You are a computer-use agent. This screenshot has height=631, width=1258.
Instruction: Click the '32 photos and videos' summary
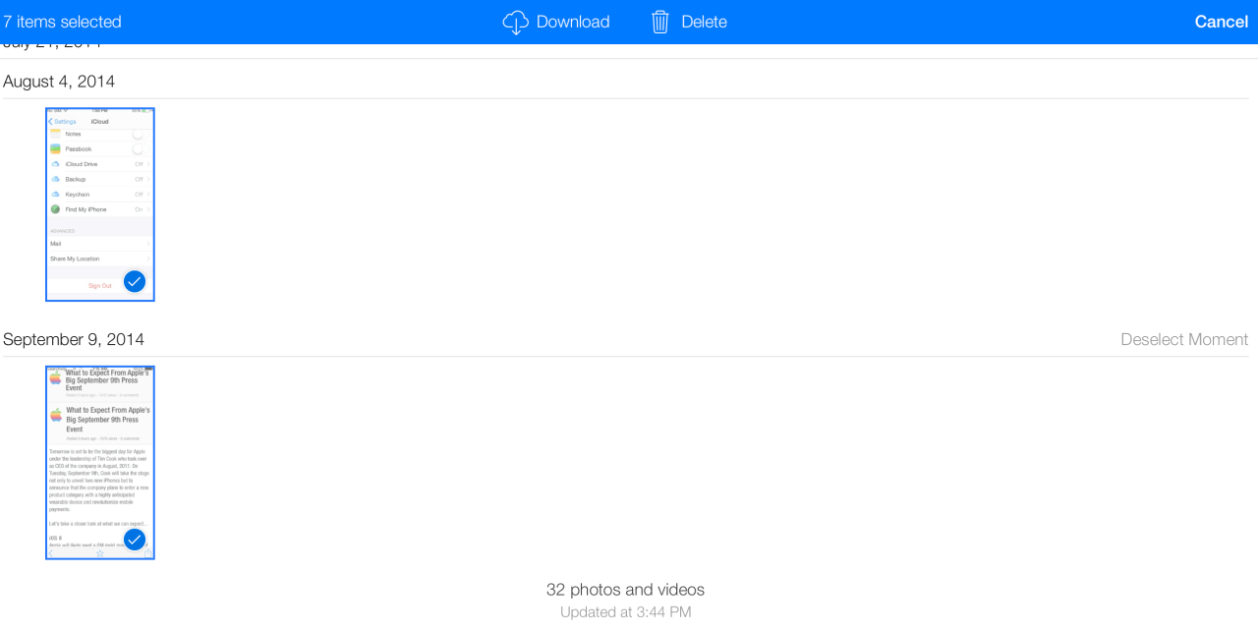tap(625, 590)
